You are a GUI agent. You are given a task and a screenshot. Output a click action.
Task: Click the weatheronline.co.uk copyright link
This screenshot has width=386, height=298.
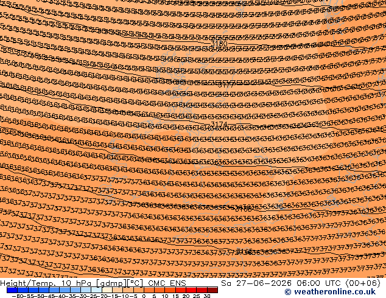(330, 292)
